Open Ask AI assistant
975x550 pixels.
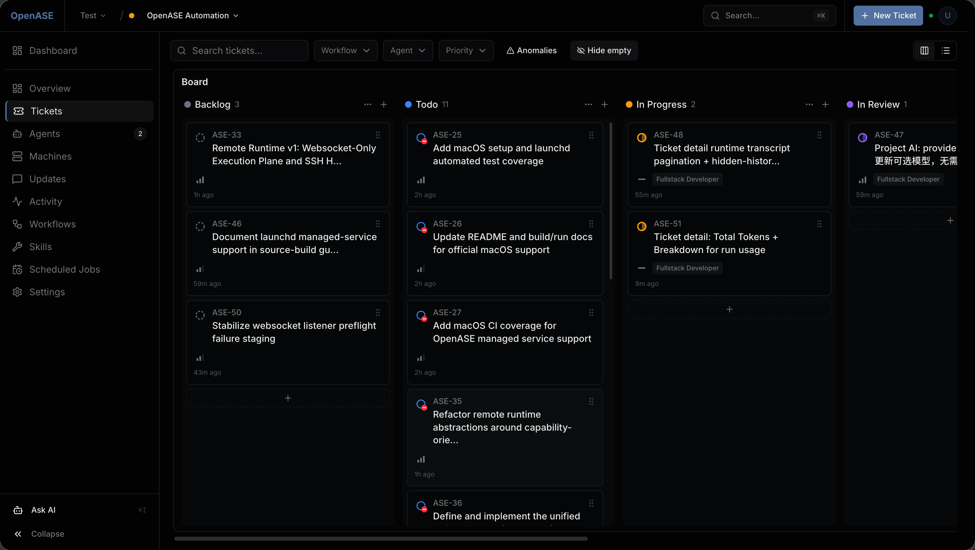[x=80, y=510]
